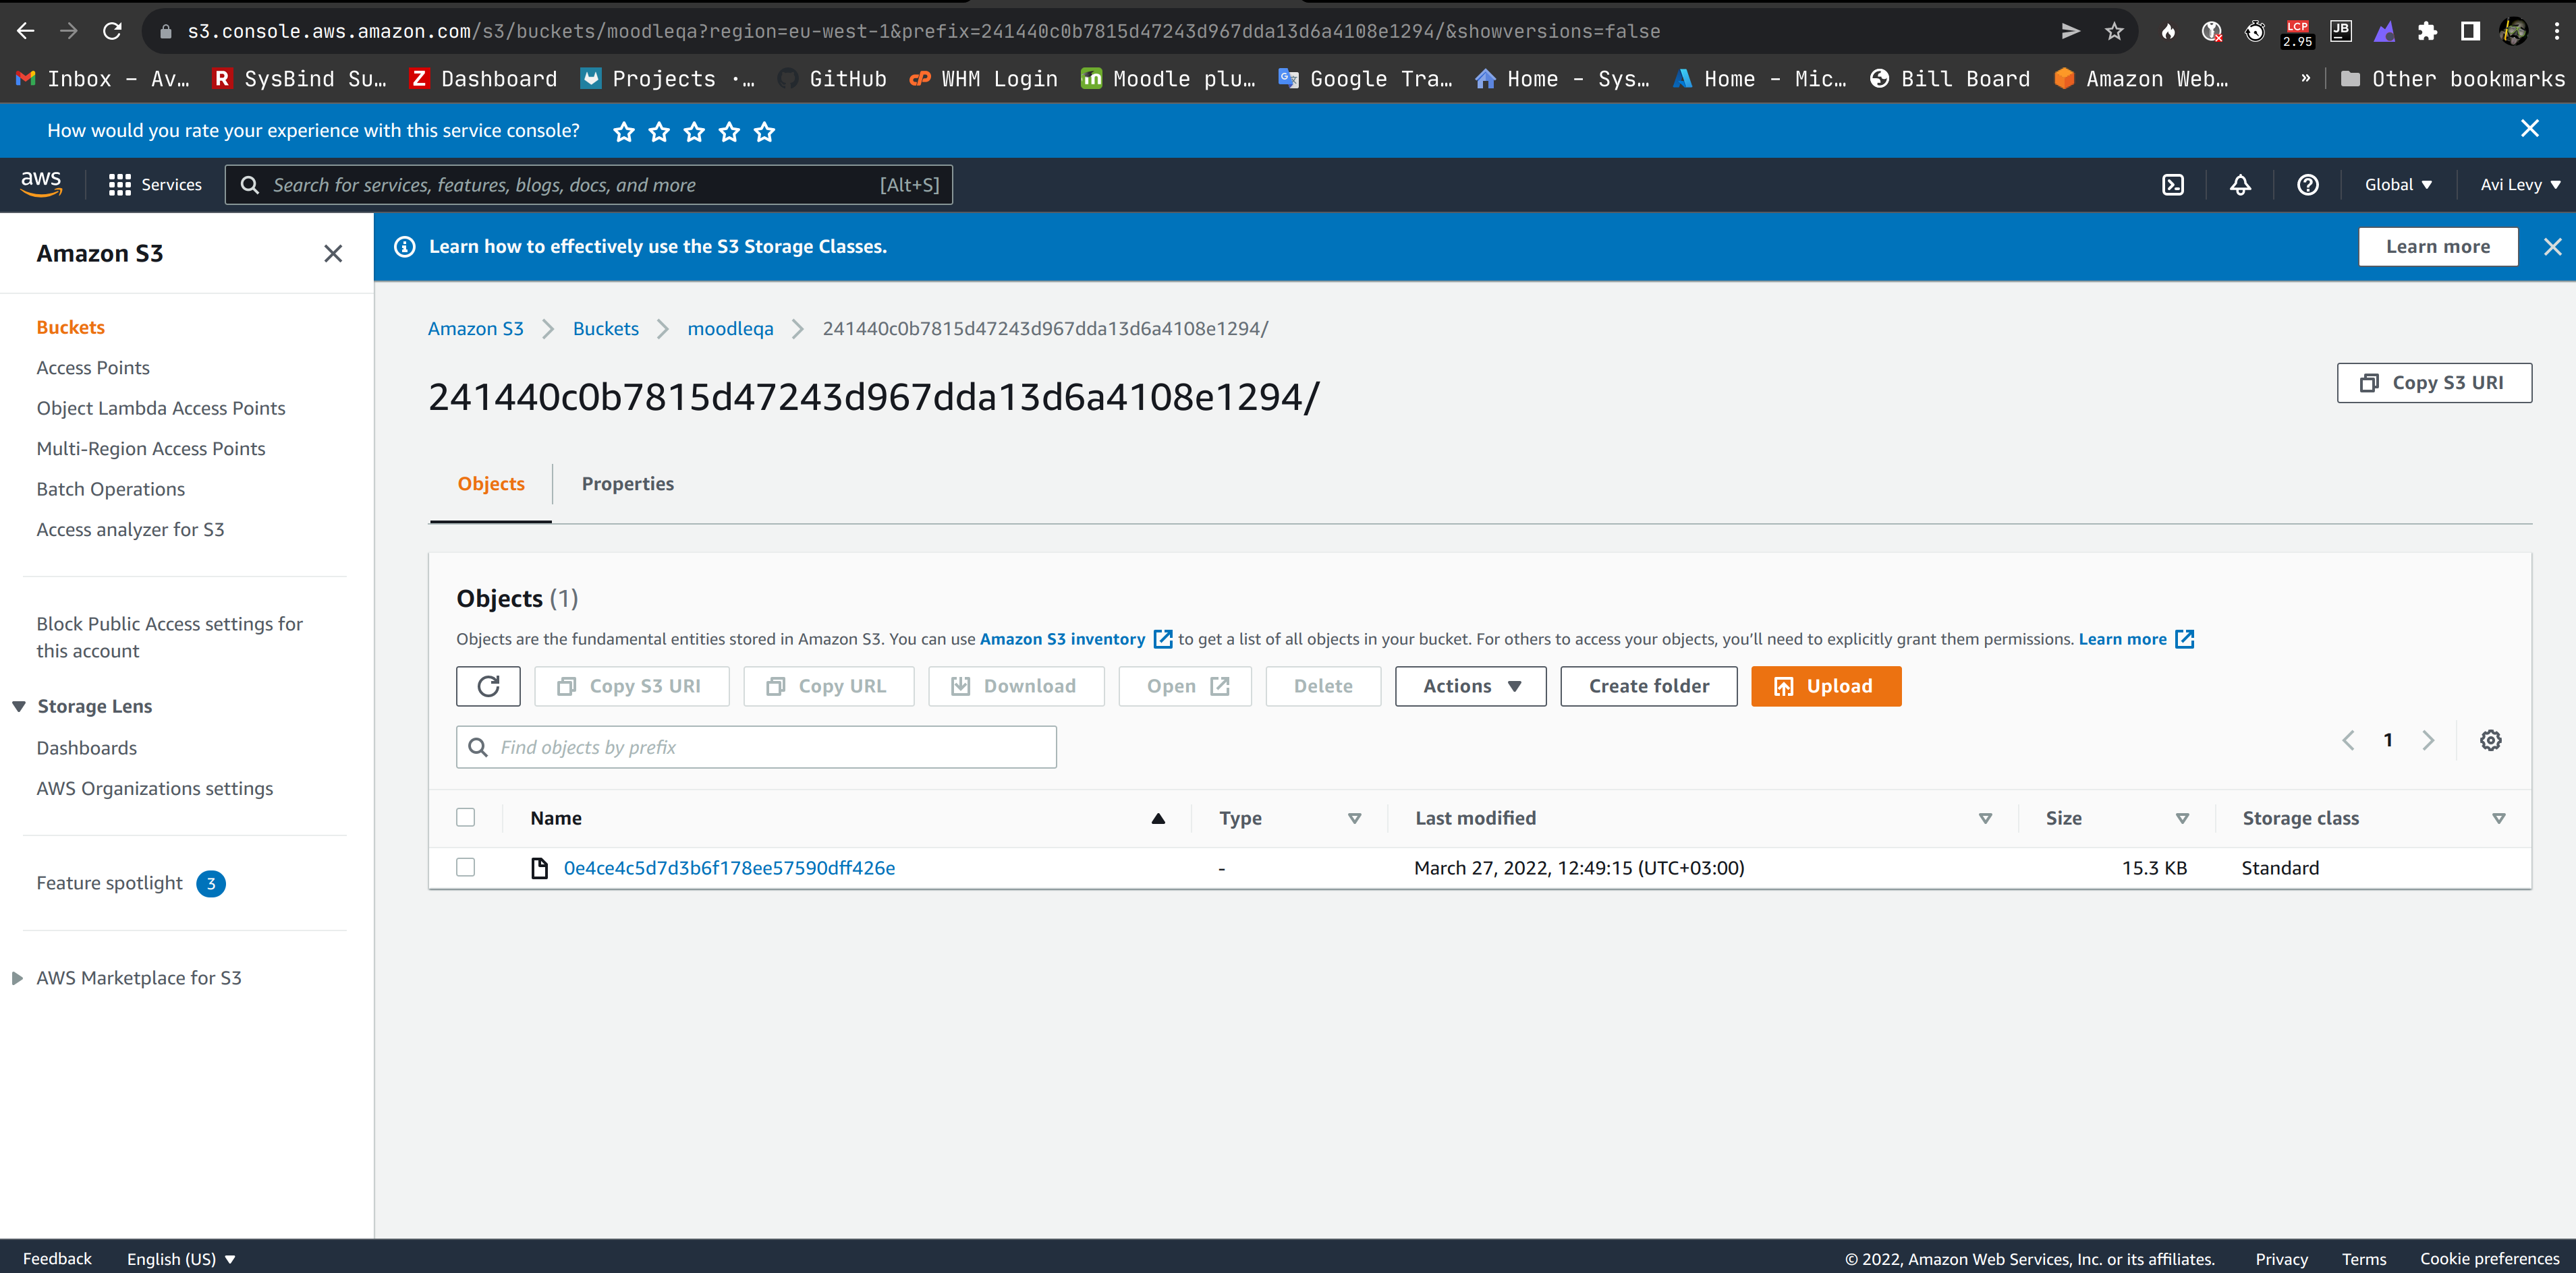Open Buckets in the sidebar
The image size is (2576, 1273).
point(71,328)
